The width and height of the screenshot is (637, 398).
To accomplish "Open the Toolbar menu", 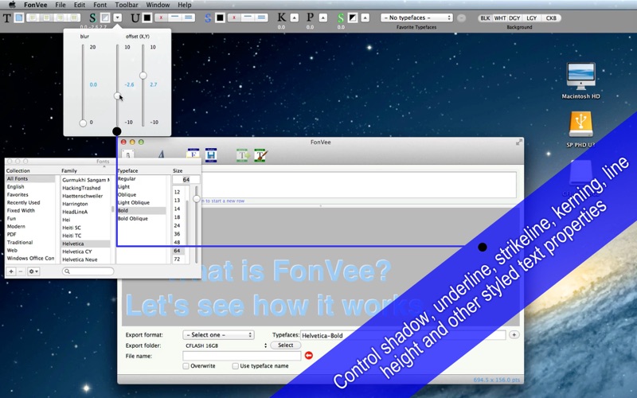I will tap(127, 5).
